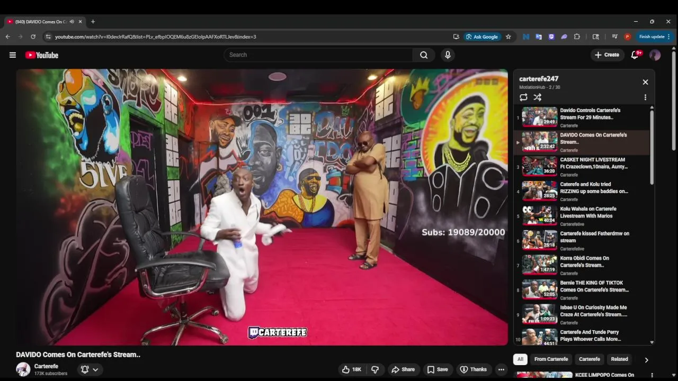This screenshot has height=381, width=678.
Task: Click the Create button
Action: pos(606,55)
